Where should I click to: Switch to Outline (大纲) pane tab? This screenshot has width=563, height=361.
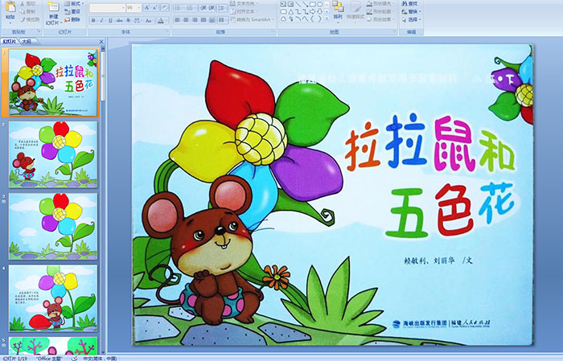[x=27, y=42]
